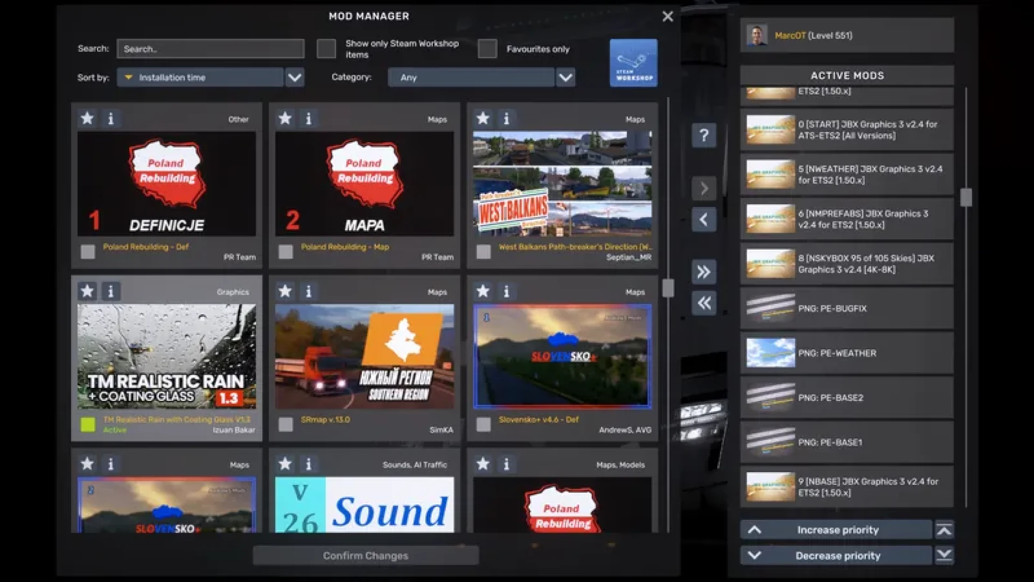Image resolution: width=1034 pixels, height=582 pixels.
Task: Open the Steam Workshop button
Action: (x=633, y=63)
